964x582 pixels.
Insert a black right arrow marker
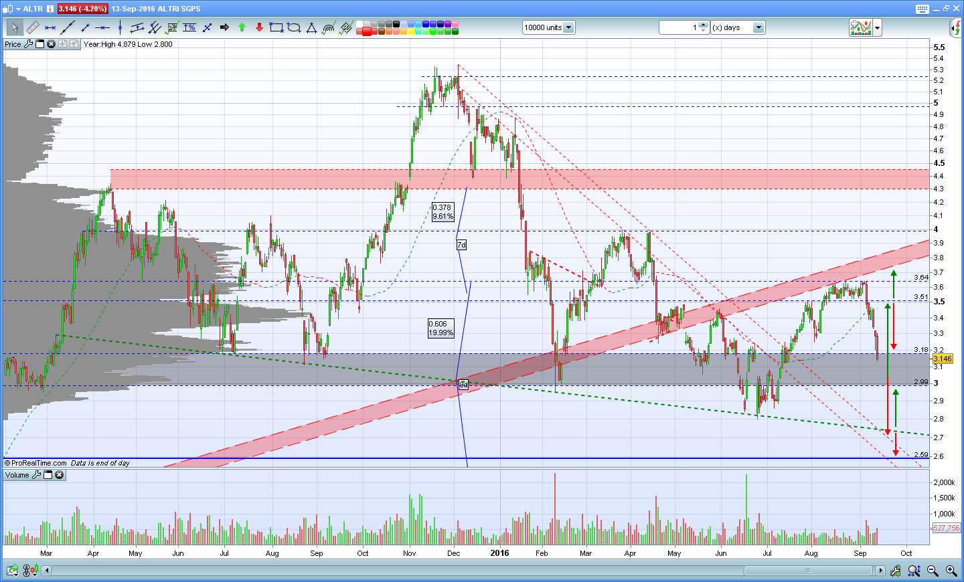(x=224, y=27)
